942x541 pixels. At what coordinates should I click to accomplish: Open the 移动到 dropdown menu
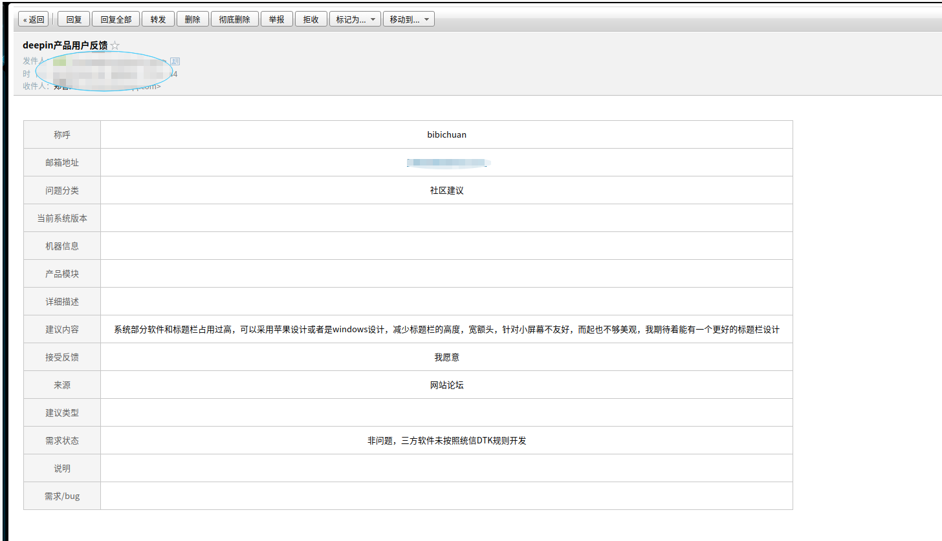pyautogui.click(x=408, y=19)
